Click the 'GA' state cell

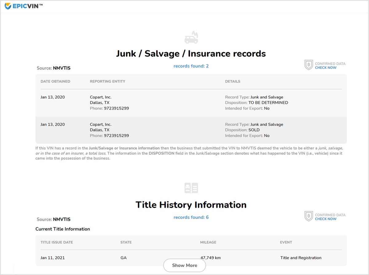[124, 258]
